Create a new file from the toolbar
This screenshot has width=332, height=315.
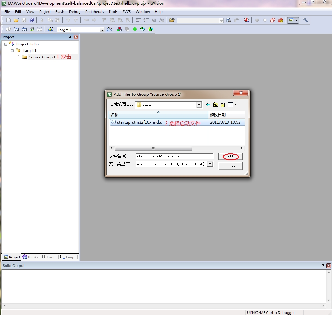pyautogui.click(x=8, y=20)
